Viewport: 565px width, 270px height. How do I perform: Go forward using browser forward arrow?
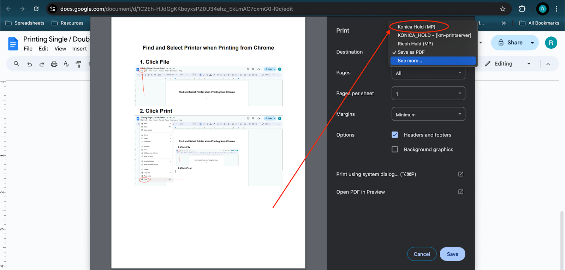[x=22, y=9]
